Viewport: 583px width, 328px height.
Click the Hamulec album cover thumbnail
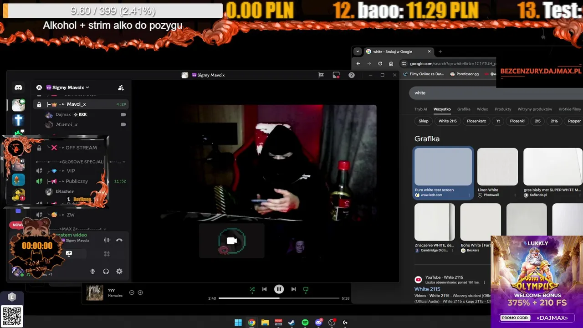point(95,292)
